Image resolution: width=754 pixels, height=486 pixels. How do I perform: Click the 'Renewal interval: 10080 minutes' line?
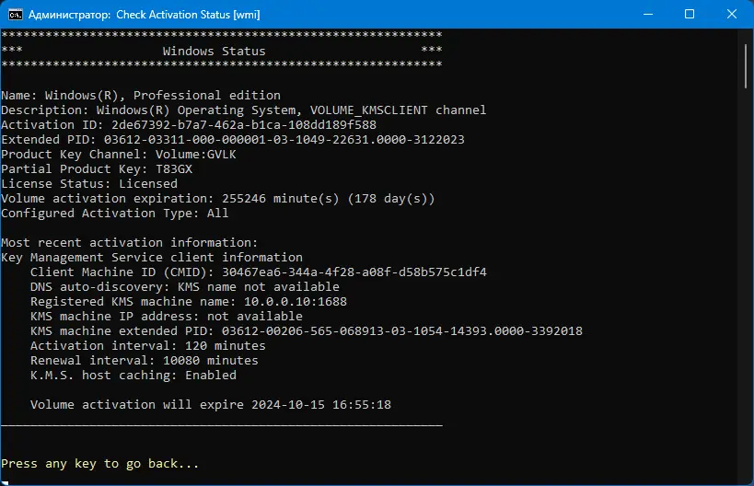tap(144, 360)
